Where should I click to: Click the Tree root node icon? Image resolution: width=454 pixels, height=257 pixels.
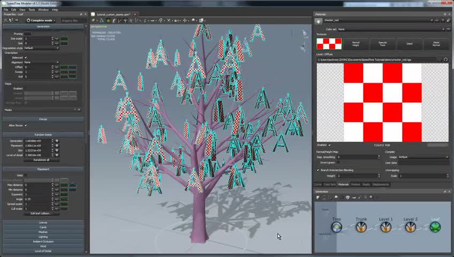(336, 227)
